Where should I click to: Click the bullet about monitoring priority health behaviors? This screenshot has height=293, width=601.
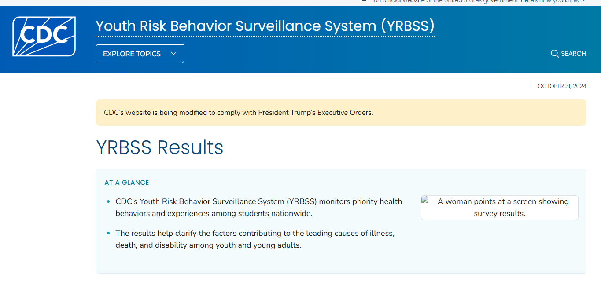tap(258, 208)
